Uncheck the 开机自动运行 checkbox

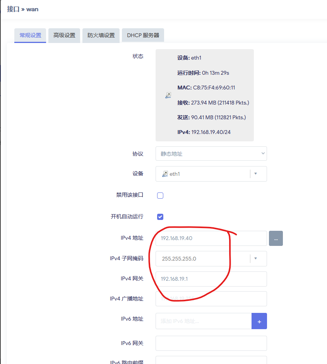pos(160,217)
